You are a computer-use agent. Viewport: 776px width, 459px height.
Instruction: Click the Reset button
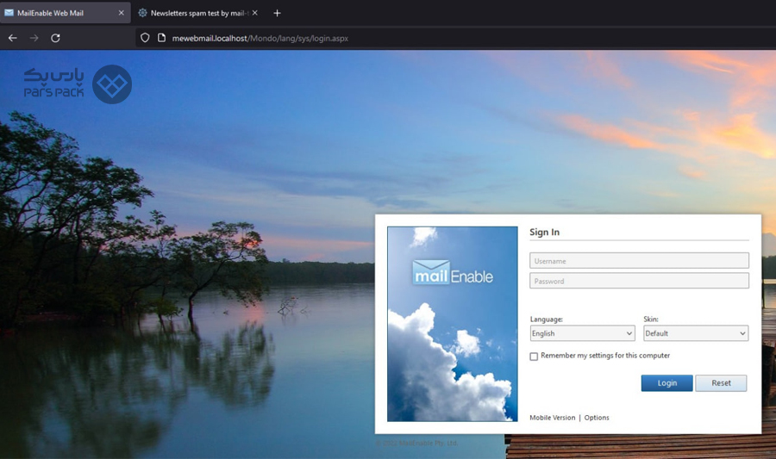tap(721, 383)
